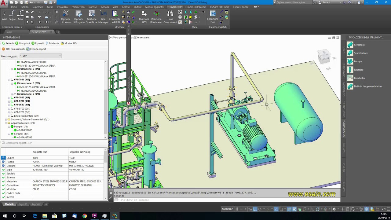Open Mostra oggetti *Tutti* dropdown
The image size is (391, 220).
pyautogui.click(x=41, y=56)
